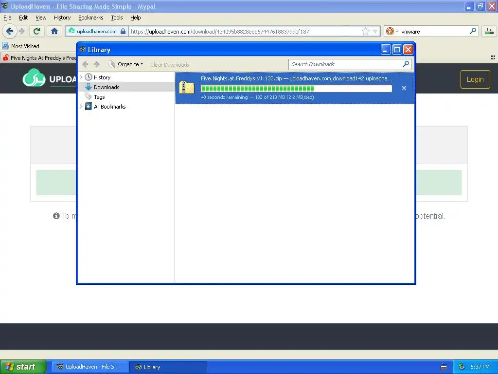Click the 6:37 PM system clock
498x374 pixels.
480,367
